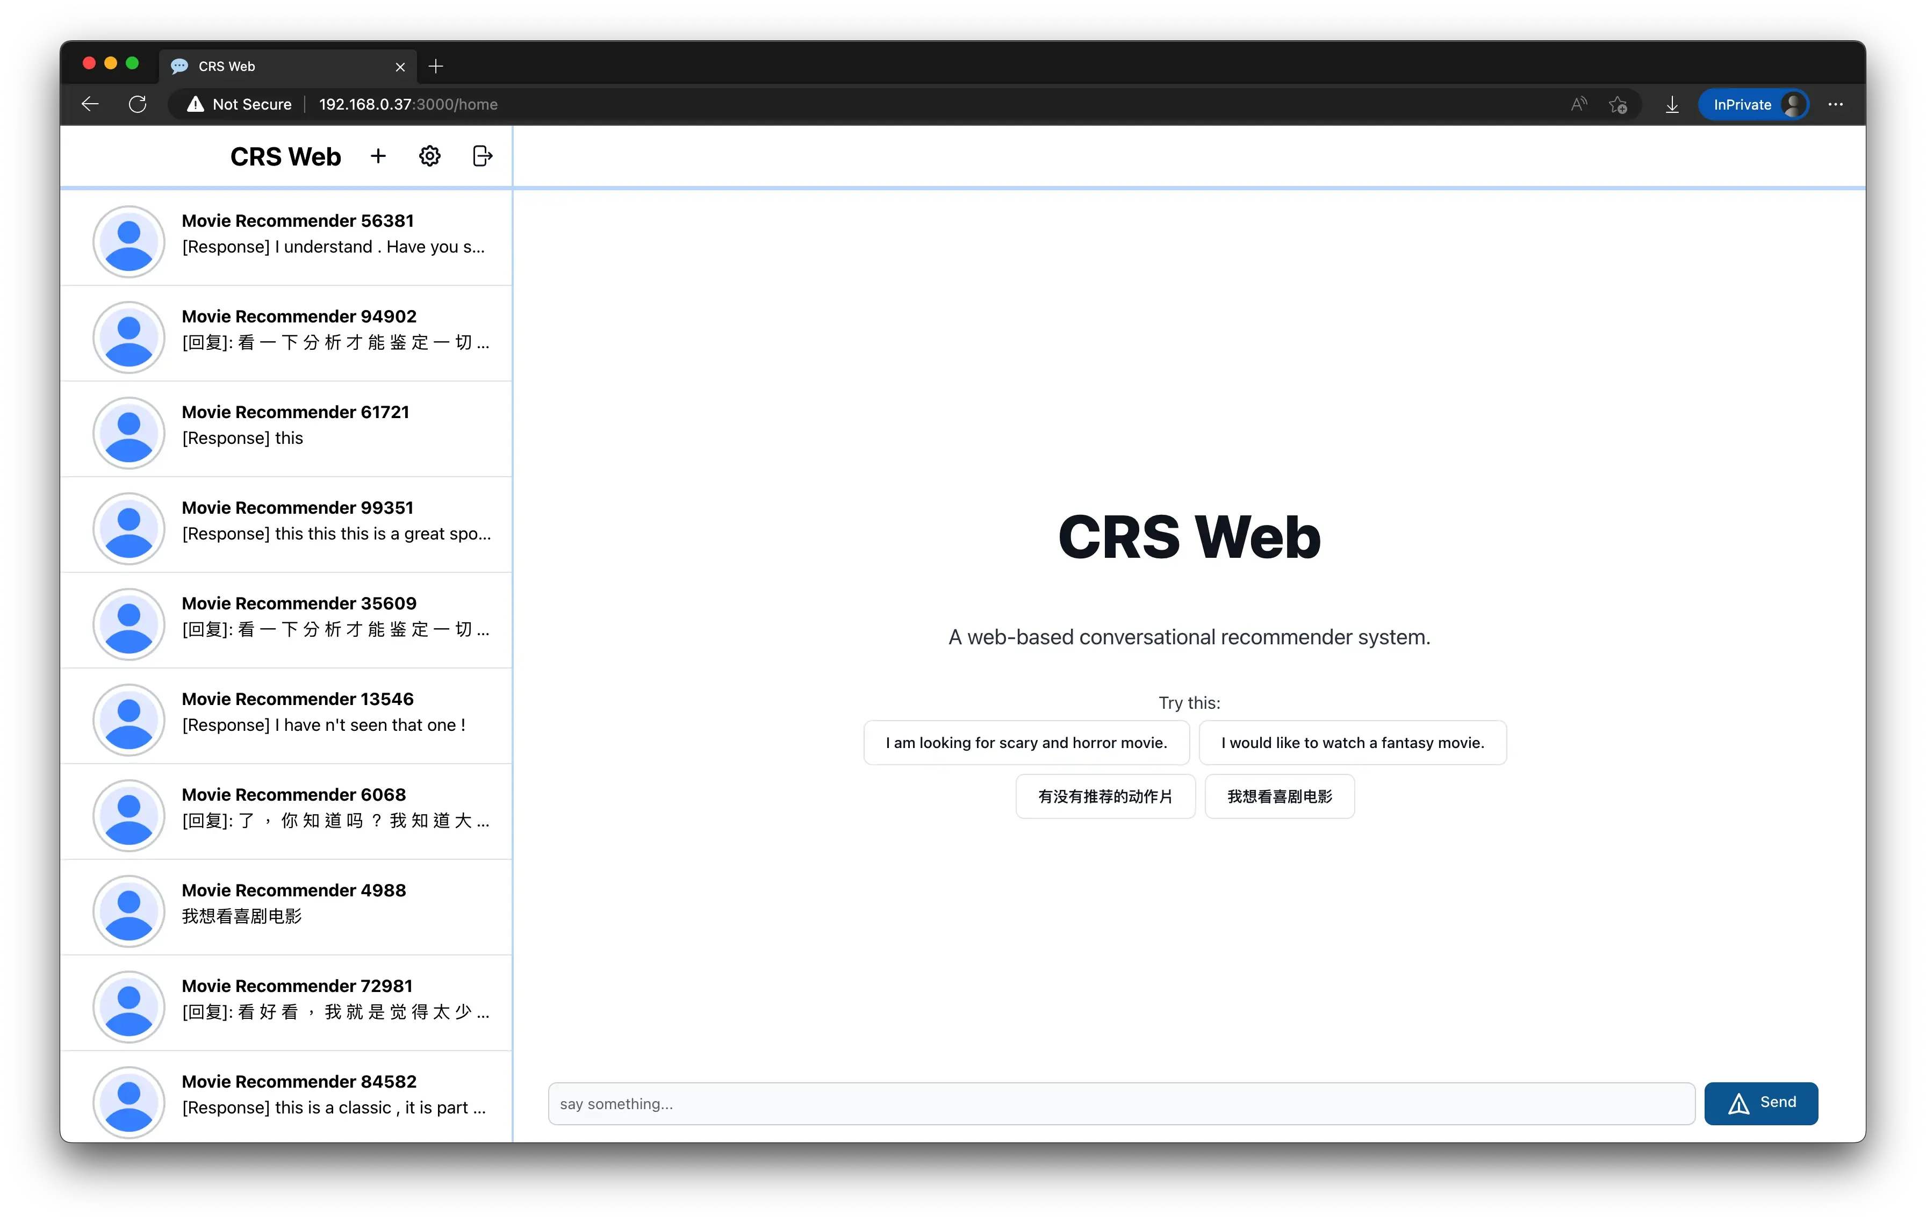Add page to favorites star icon
The height and width of the screenshot is (1222, 1926).
pyautogui.click(x=1618, y=104)
